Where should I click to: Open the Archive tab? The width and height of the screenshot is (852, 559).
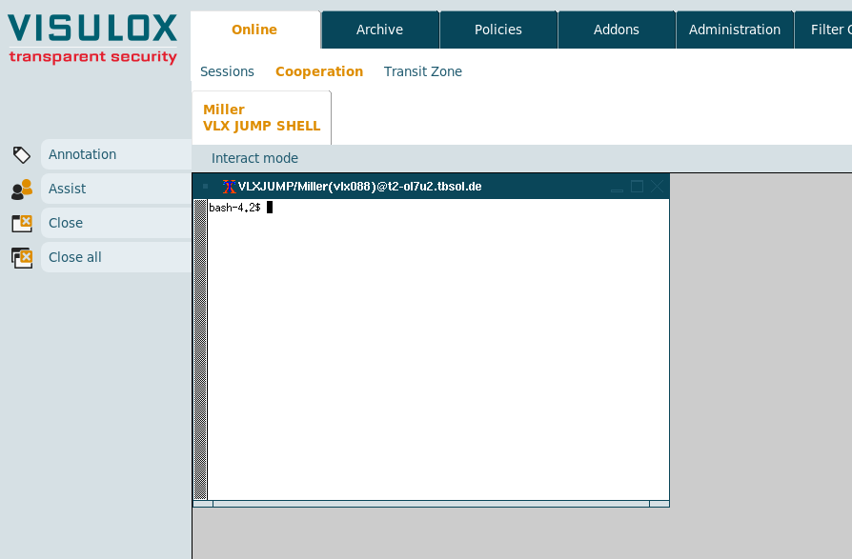coord(379,30)
